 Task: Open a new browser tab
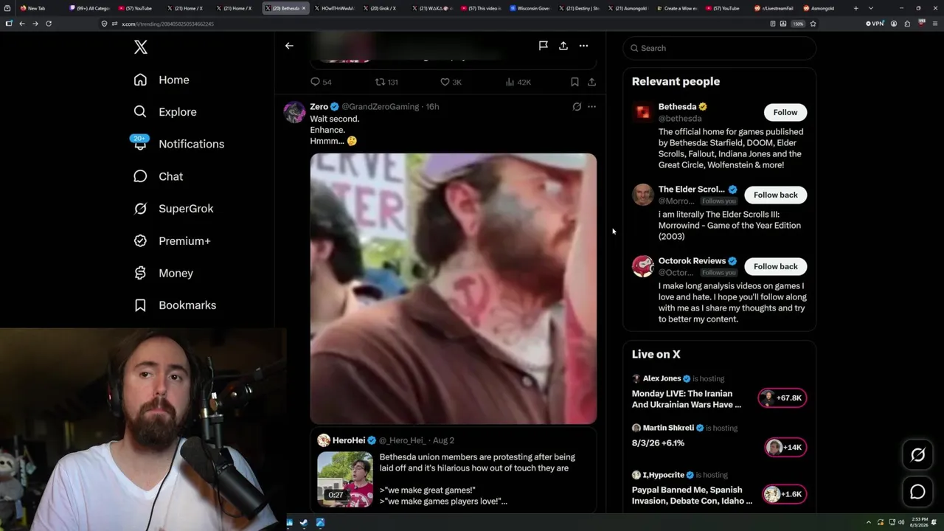[855, 8]
